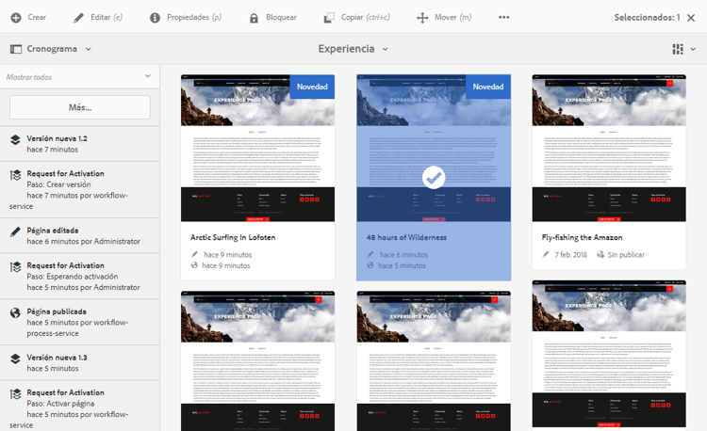Click Arctic Surfing In Lofoten title
The height and width of the screenshot is (431, 707).
point(233,237)
